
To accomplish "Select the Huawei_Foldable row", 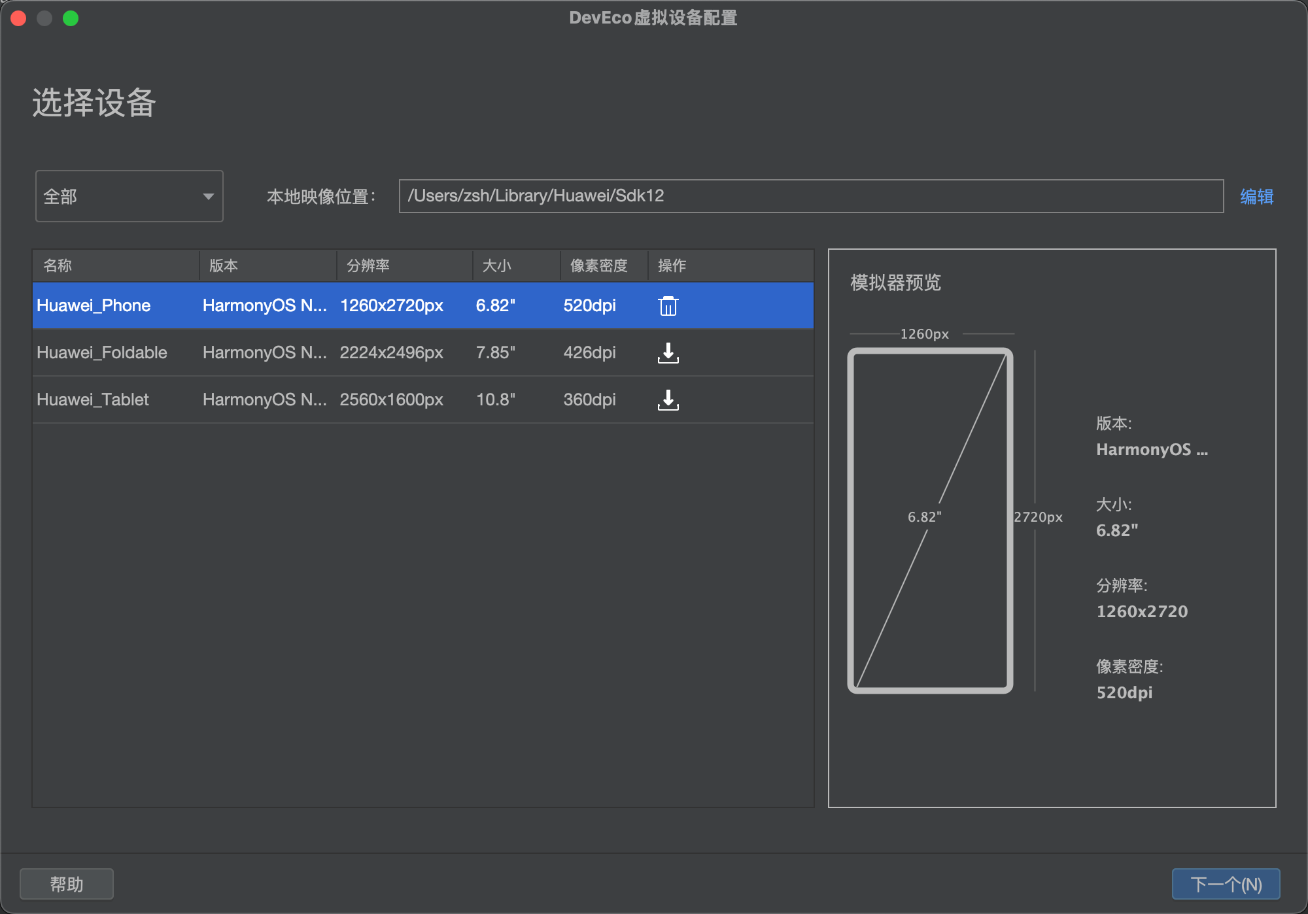I will [x=102, y=352].
